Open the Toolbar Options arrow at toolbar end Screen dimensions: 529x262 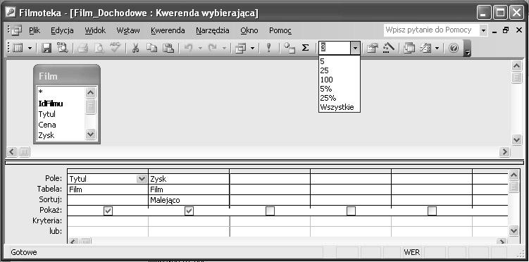(x=467, y=49)
